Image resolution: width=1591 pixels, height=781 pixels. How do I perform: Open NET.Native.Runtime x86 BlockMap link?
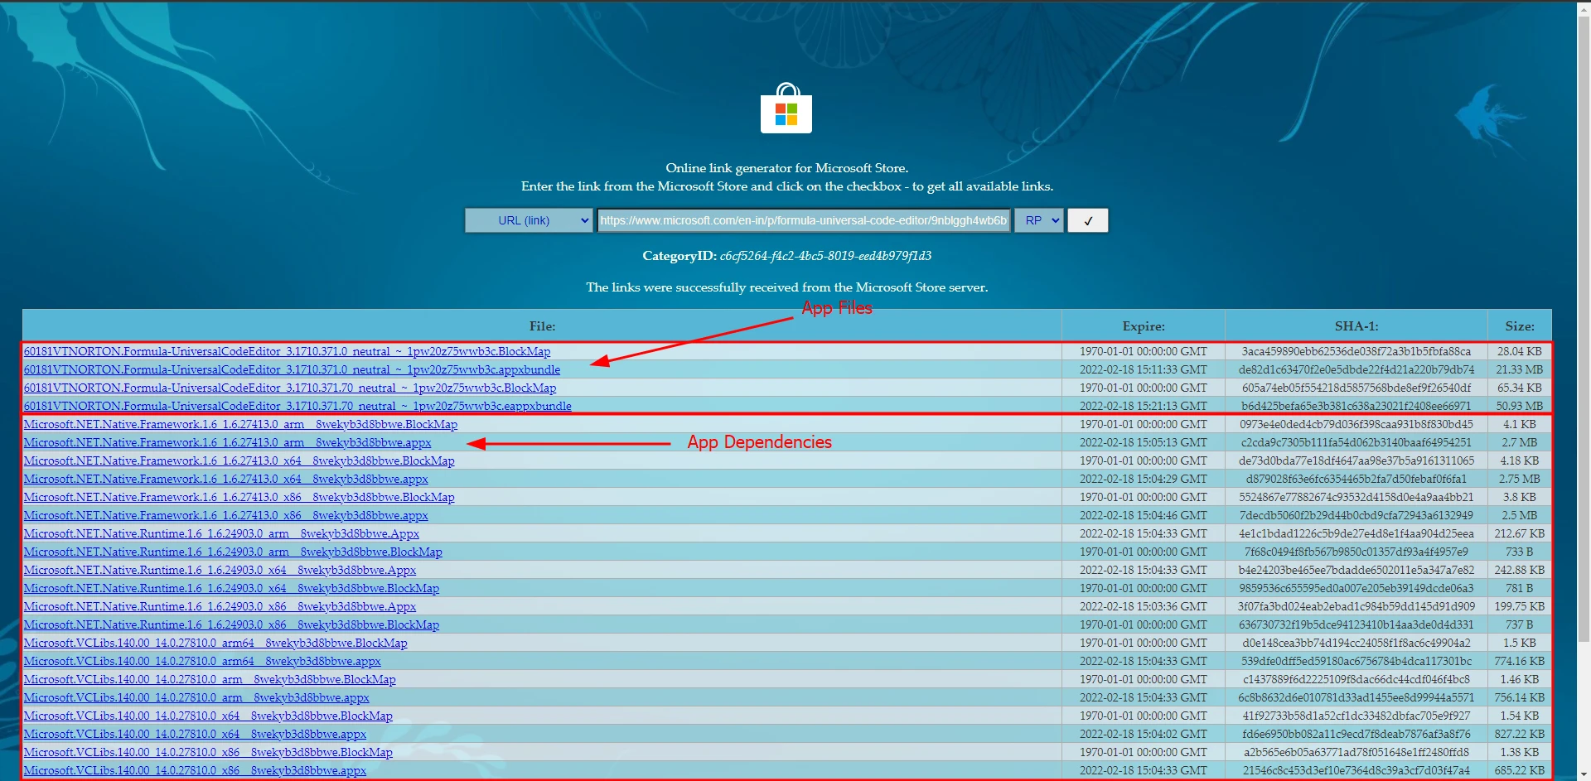coord(231,624)
